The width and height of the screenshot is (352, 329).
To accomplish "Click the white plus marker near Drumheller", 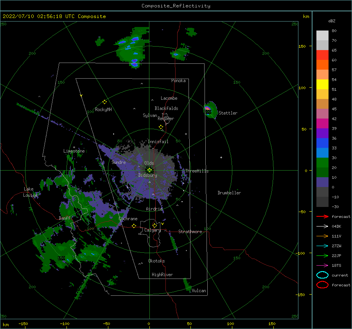I will [x=221, y=157].
